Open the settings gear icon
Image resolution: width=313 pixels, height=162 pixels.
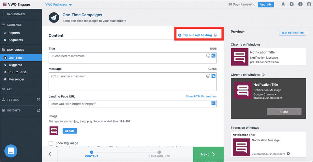(x=291, y=4)
